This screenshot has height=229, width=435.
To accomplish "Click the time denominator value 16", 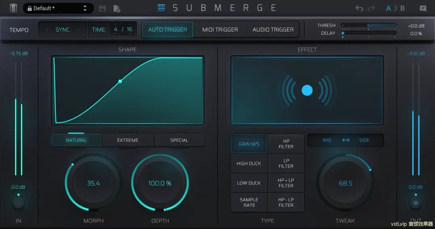I will pos(130,29).
